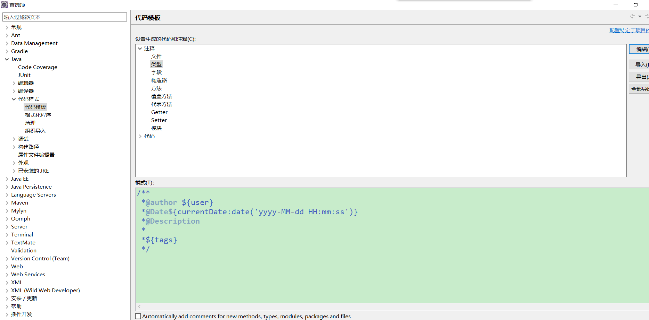Select Code Coverage preferences

point(38,67)
